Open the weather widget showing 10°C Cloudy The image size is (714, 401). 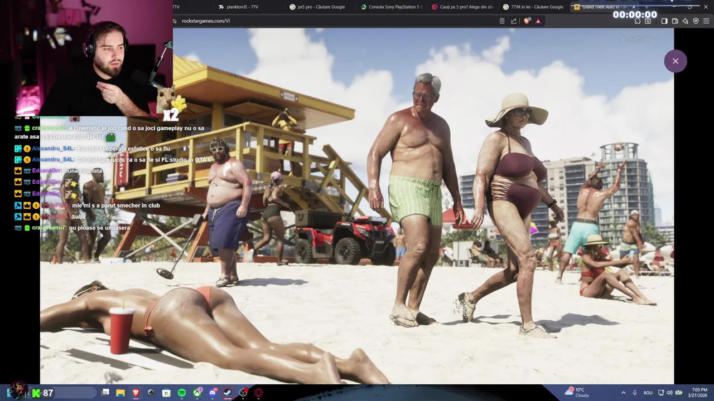coord(578,393)
